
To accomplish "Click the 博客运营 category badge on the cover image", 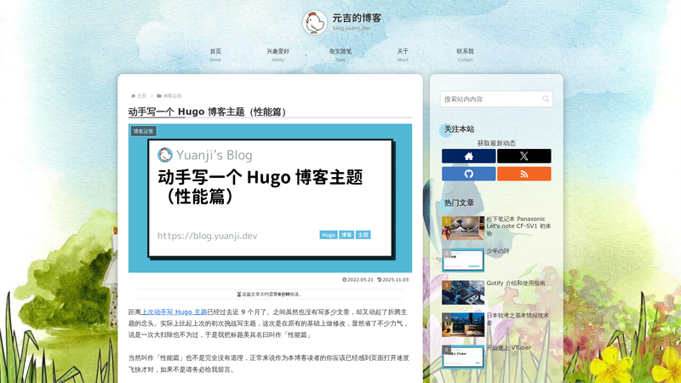I will (x=143, y=131).
